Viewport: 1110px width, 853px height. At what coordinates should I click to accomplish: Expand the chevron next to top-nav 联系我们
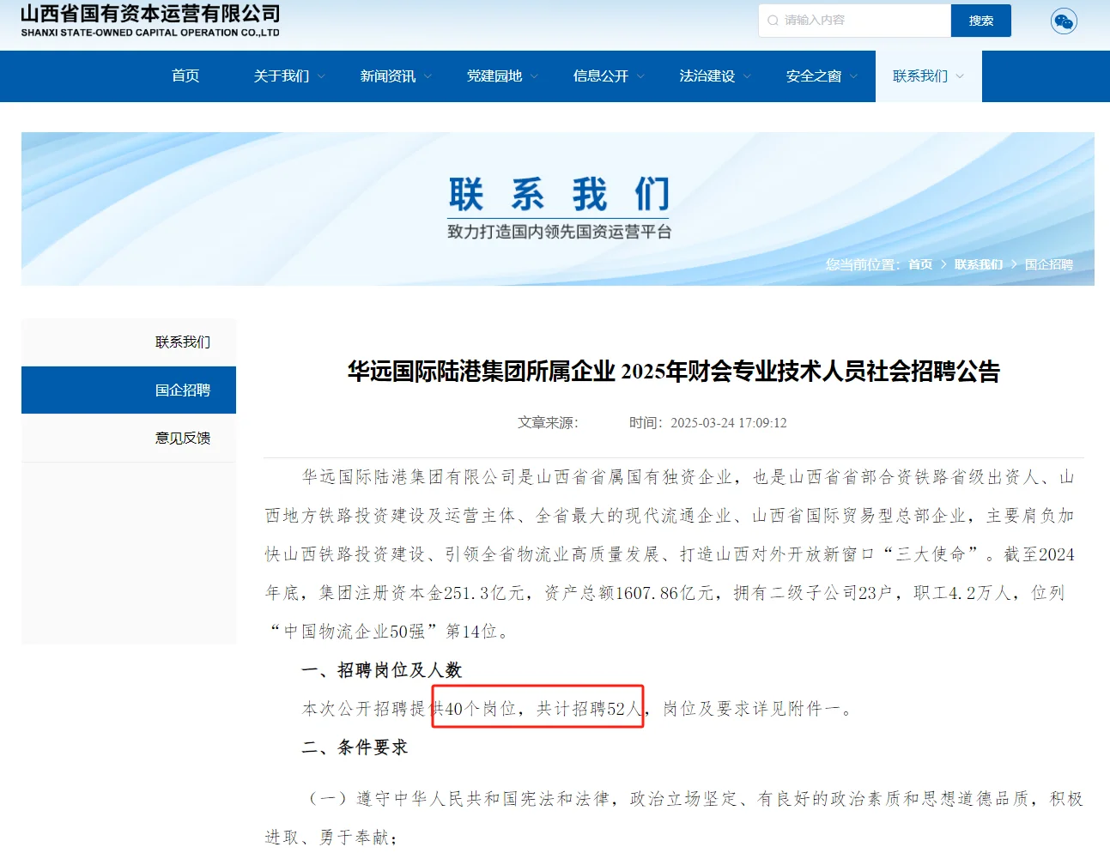[961, 76]
